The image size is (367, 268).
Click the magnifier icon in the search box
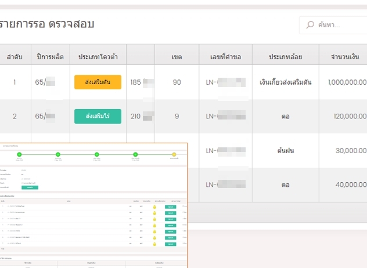pyautogui.click(x=310, y=25)
